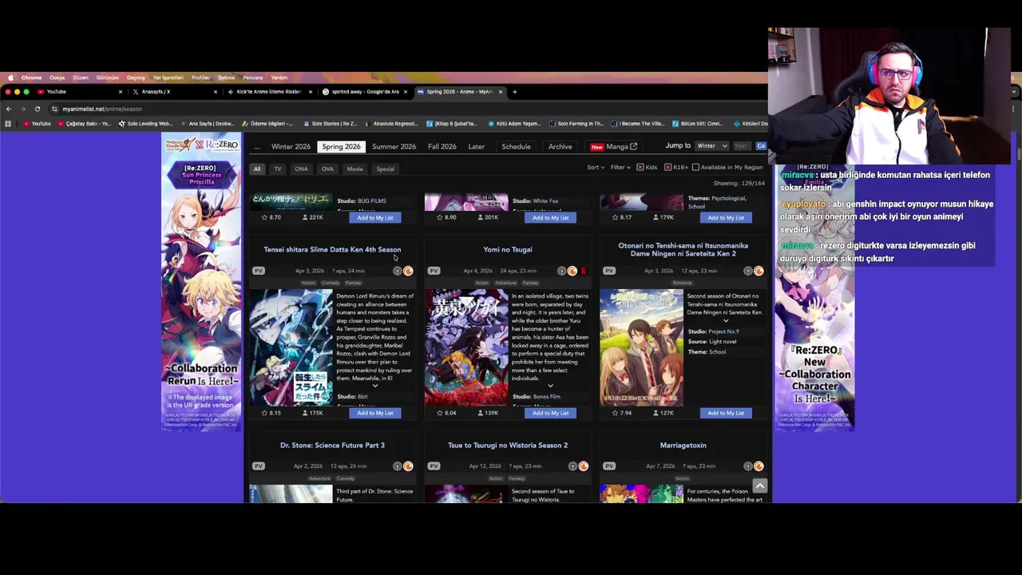
Task: Close the spirited away Google tab
Action: pos(406,92)
